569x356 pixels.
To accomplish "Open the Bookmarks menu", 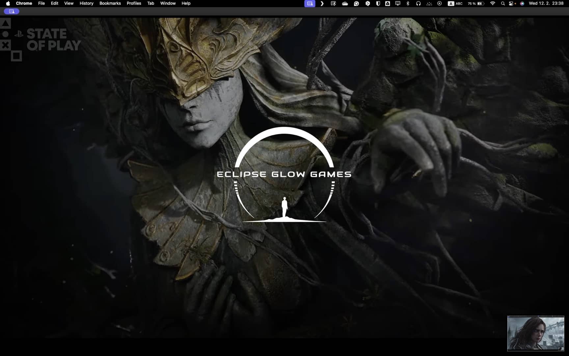I will pos(110,3).
